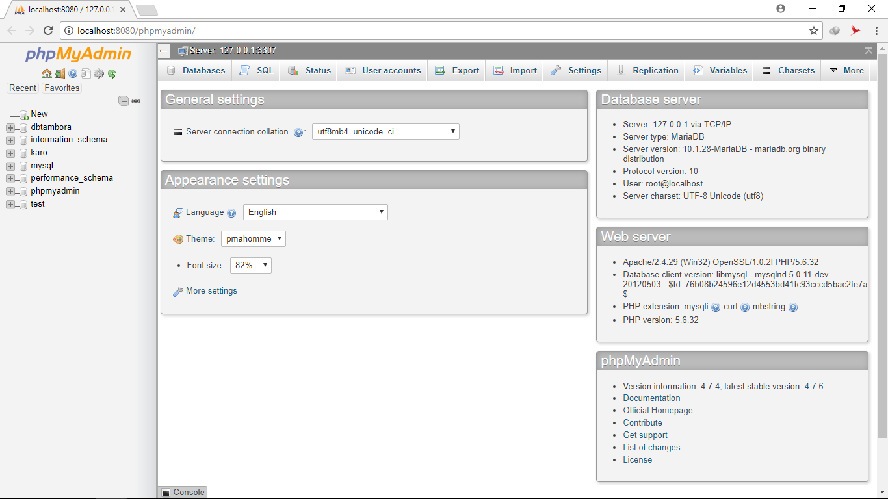Click the help icon after curl
Viewport: 888px width, 499px height.
tap(745, 307)
